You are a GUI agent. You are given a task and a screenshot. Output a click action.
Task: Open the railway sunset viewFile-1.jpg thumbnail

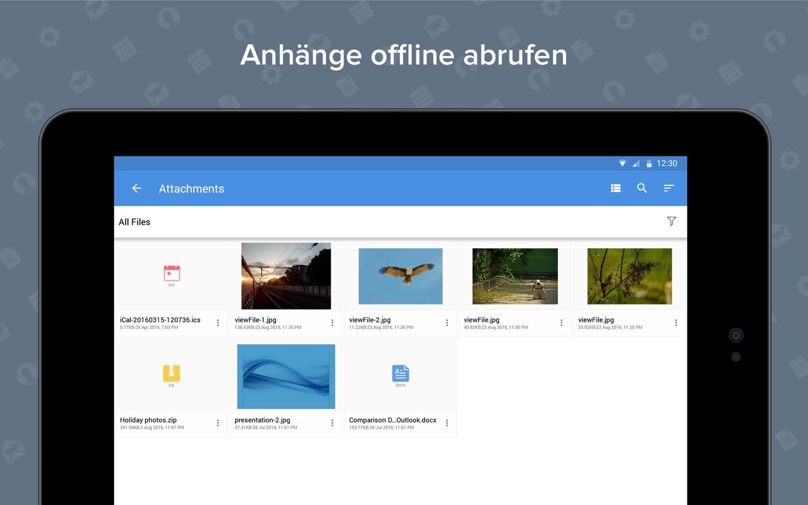tap(286, 276)
